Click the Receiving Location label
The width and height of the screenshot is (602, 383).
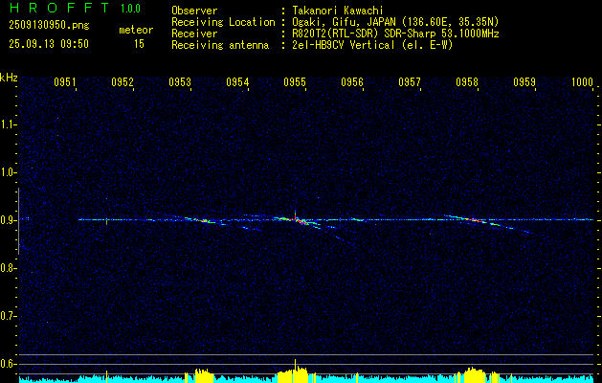223,22
